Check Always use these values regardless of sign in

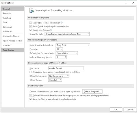(31, 72)
